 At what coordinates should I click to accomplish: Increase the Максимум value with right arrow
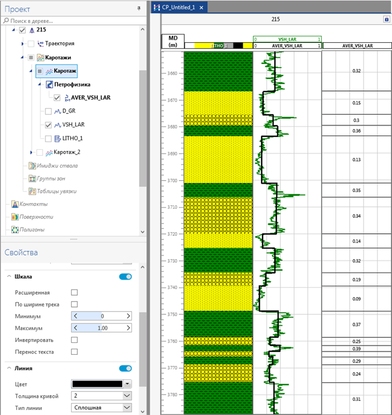pos(128,328)
